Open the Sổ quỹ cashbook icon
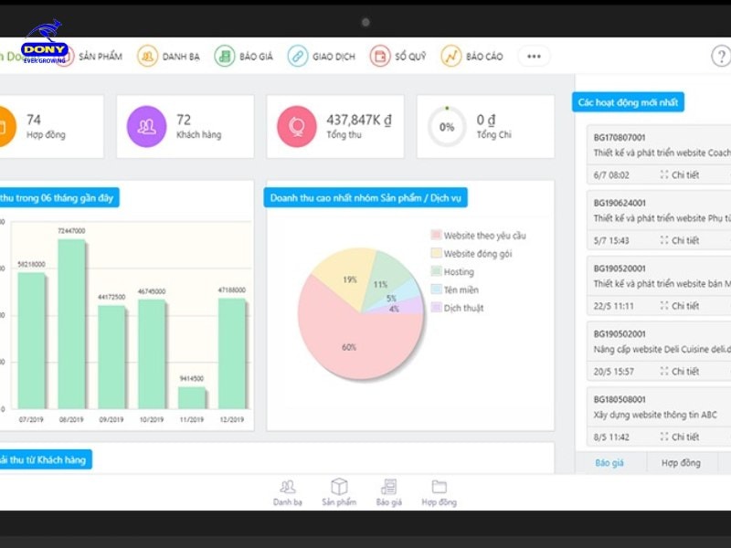 [x=380, y=56]
